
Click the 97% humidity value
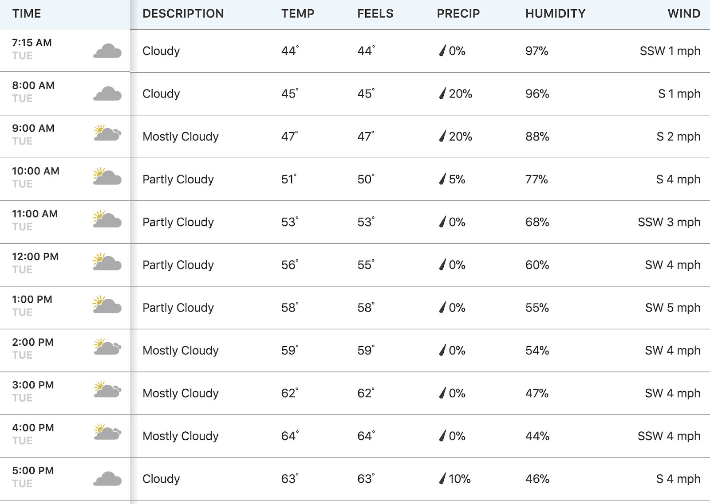537,51
